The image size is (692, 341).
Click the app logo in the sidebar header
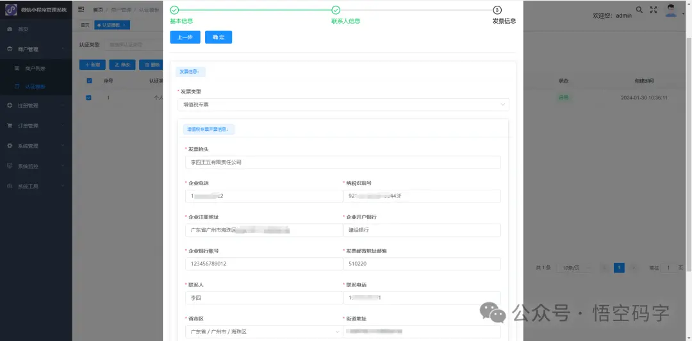[11, 10]
